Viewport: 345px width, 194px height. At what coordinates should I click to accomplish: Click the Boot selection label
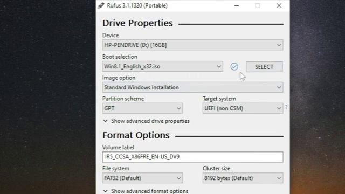point(120,57)
